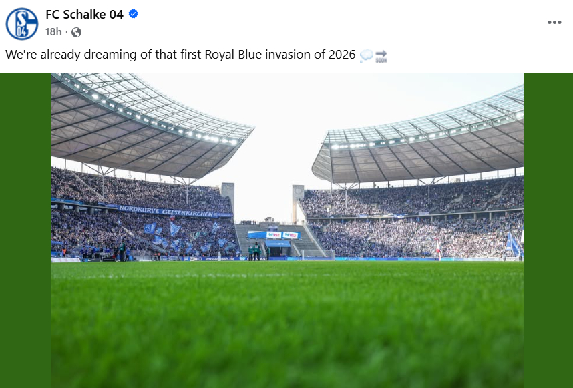Click the checkmark inside the verification badge
Image resolution: width=573 pixels, height=388 pixels.
[x=132, y=13]
